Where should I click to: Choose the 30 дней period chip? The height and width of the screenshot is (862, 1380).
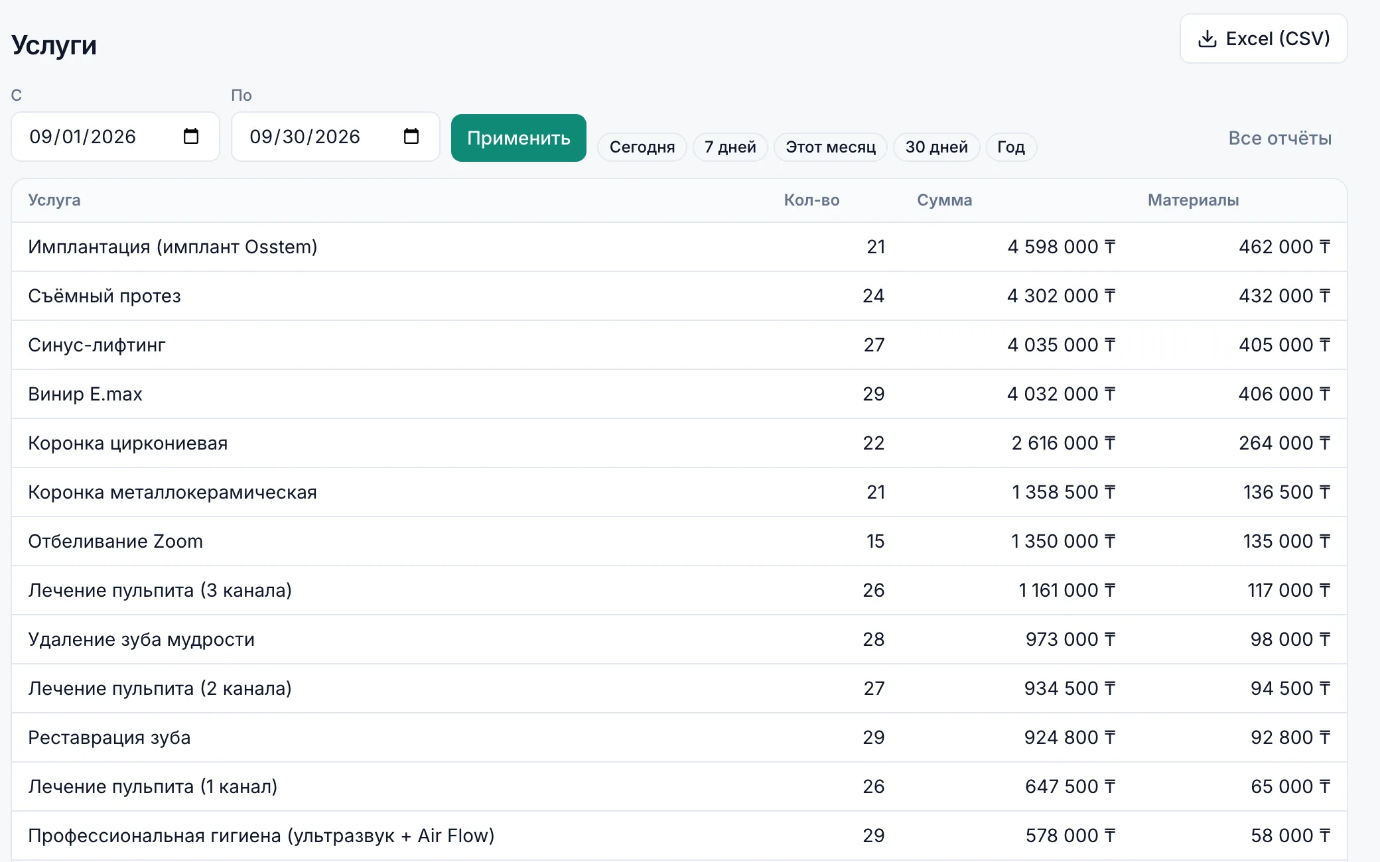click(936, 147)
